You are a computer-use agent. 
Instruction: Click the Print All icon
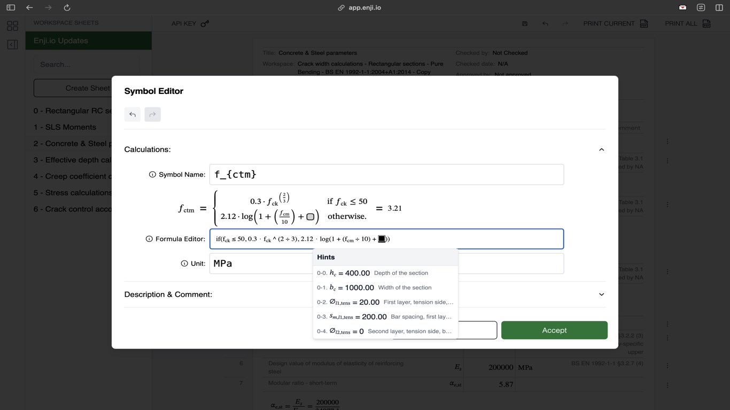(706, 23)
